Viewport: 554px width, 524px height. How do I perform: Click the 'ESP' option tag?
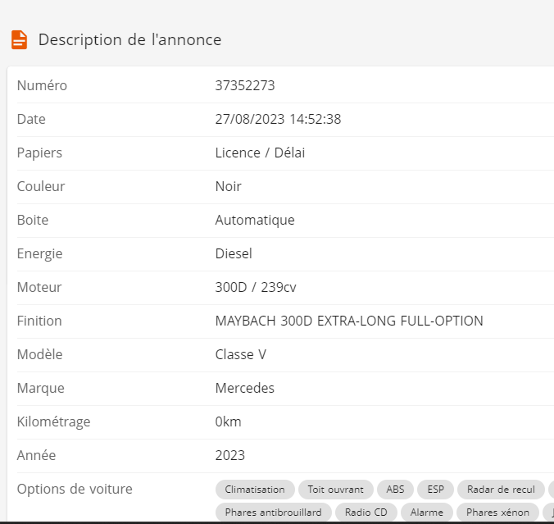click(435, 490)
